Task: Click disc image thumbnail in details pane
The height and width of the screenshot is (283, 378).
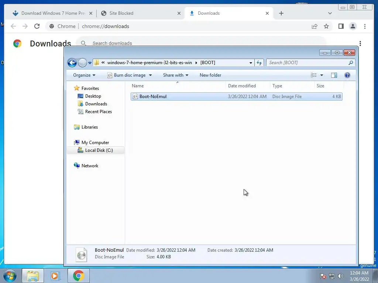Action: coord(81,255)
